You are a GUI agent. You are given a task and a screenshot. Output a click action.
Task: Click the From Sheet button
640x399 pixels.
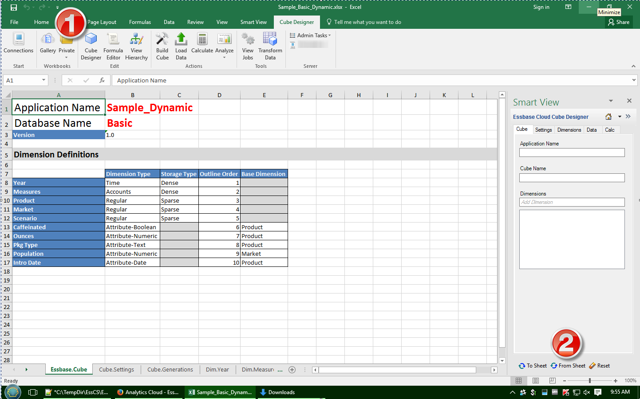click(568, 366)
